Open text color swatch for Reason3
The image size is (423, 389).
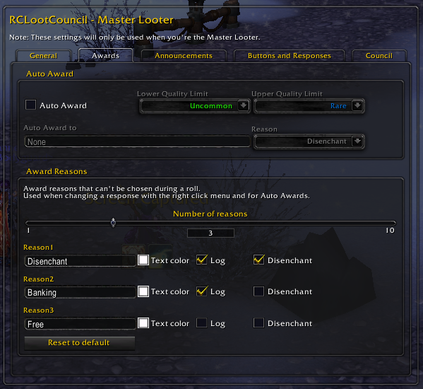click(143, 323)
